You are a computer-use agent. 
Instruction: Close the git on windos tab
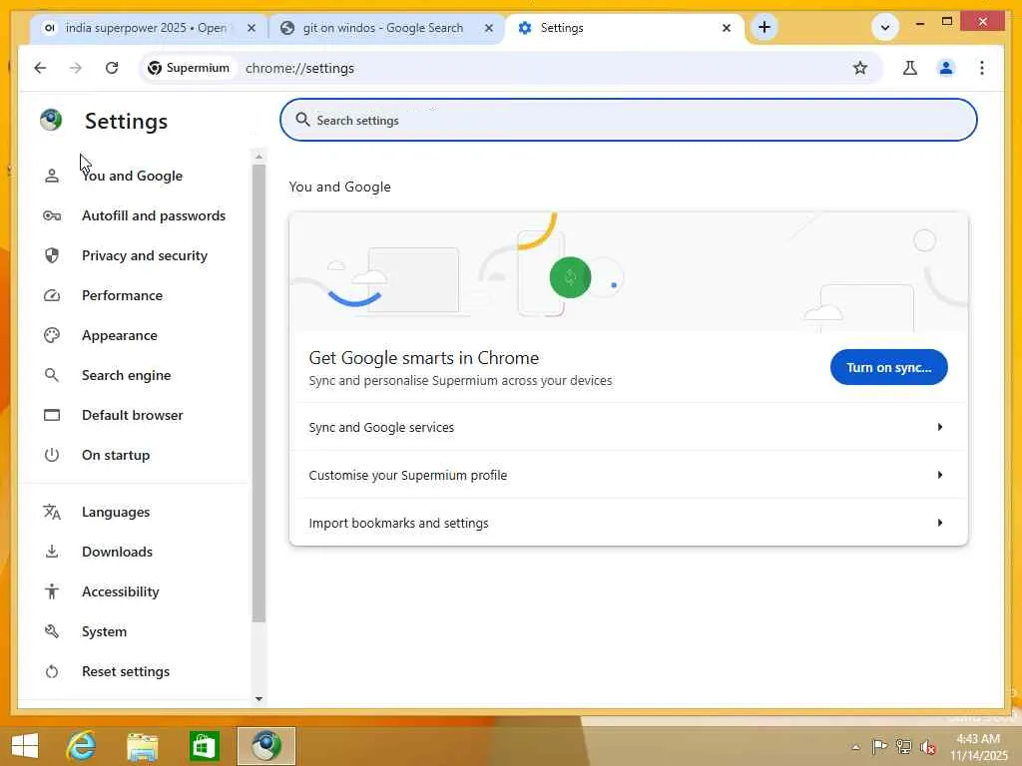point(489,28)
